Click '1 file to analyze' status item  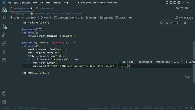point(40,108)
